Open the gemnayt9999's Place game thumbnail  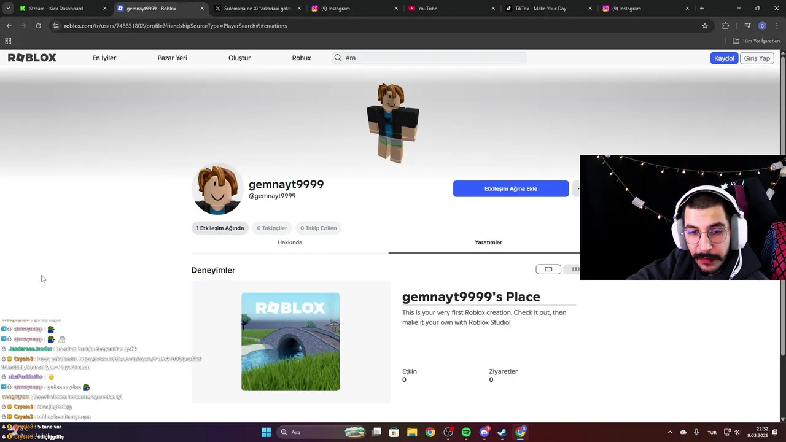tap(290, 341)
